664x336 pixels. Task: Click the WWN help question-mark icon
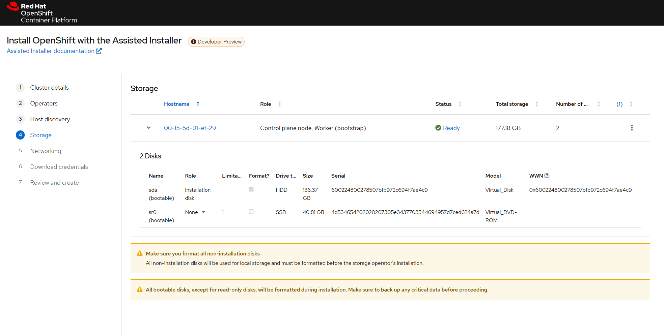click(x=547, y=176)
